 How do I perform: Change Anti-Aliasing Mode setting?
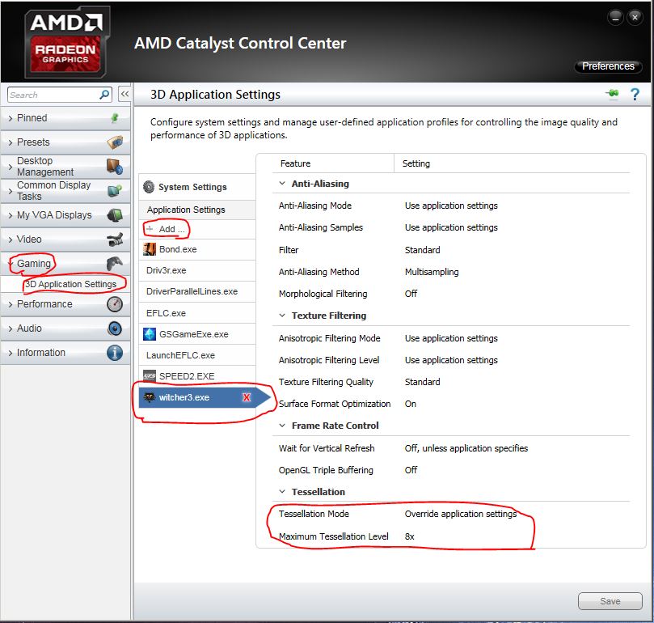pos(451,206)
